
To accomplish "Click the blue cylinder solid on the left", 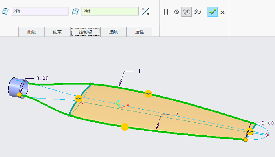I will (x=16, y=87).
